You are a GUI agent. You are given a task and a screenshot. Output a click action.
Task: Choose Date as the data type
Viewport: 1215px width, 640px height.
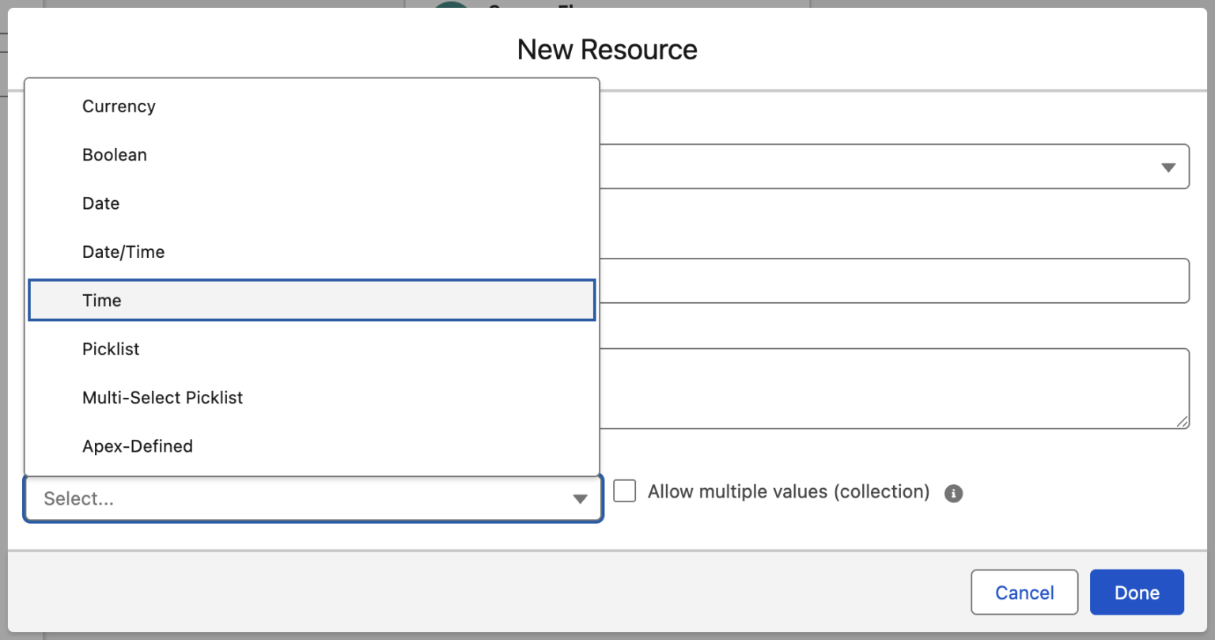click(x=100, y=203)
